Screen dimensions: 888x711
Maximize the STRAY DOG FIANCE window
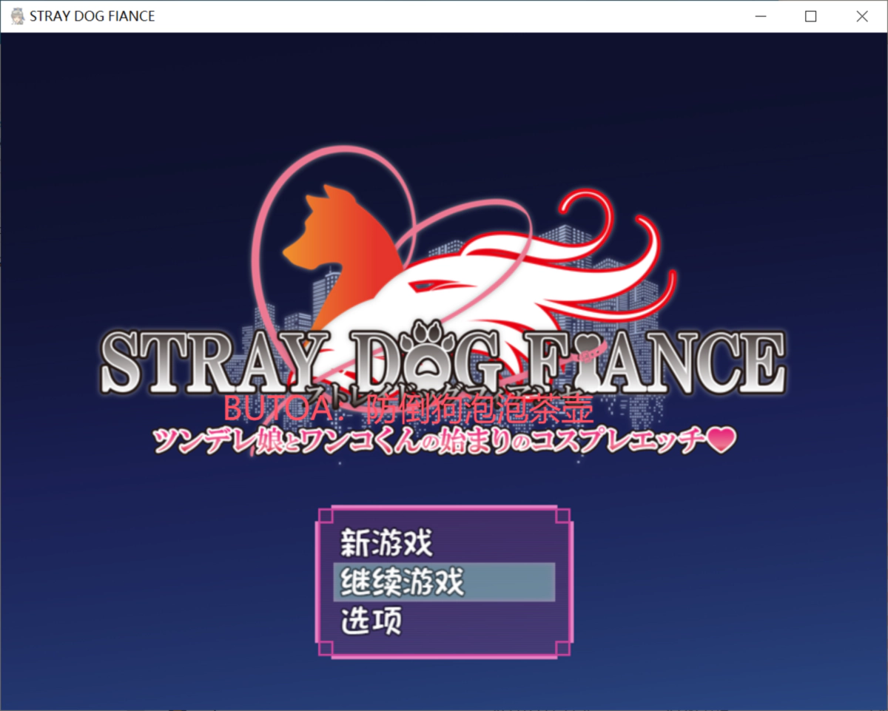811,16
